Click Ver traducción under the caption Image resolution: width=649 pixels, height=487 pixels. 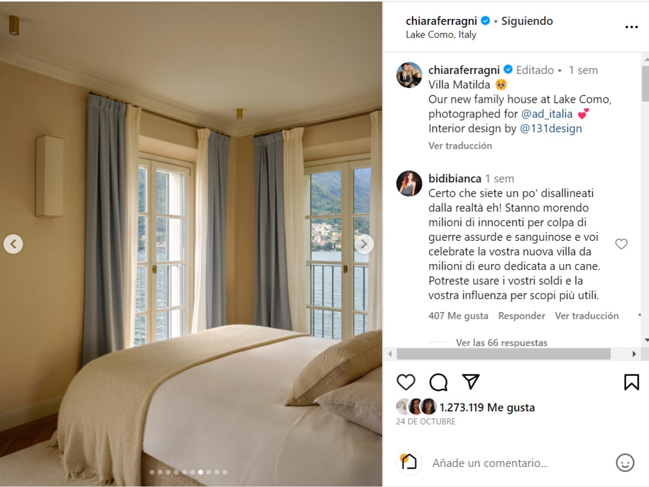tap(460, 146)
